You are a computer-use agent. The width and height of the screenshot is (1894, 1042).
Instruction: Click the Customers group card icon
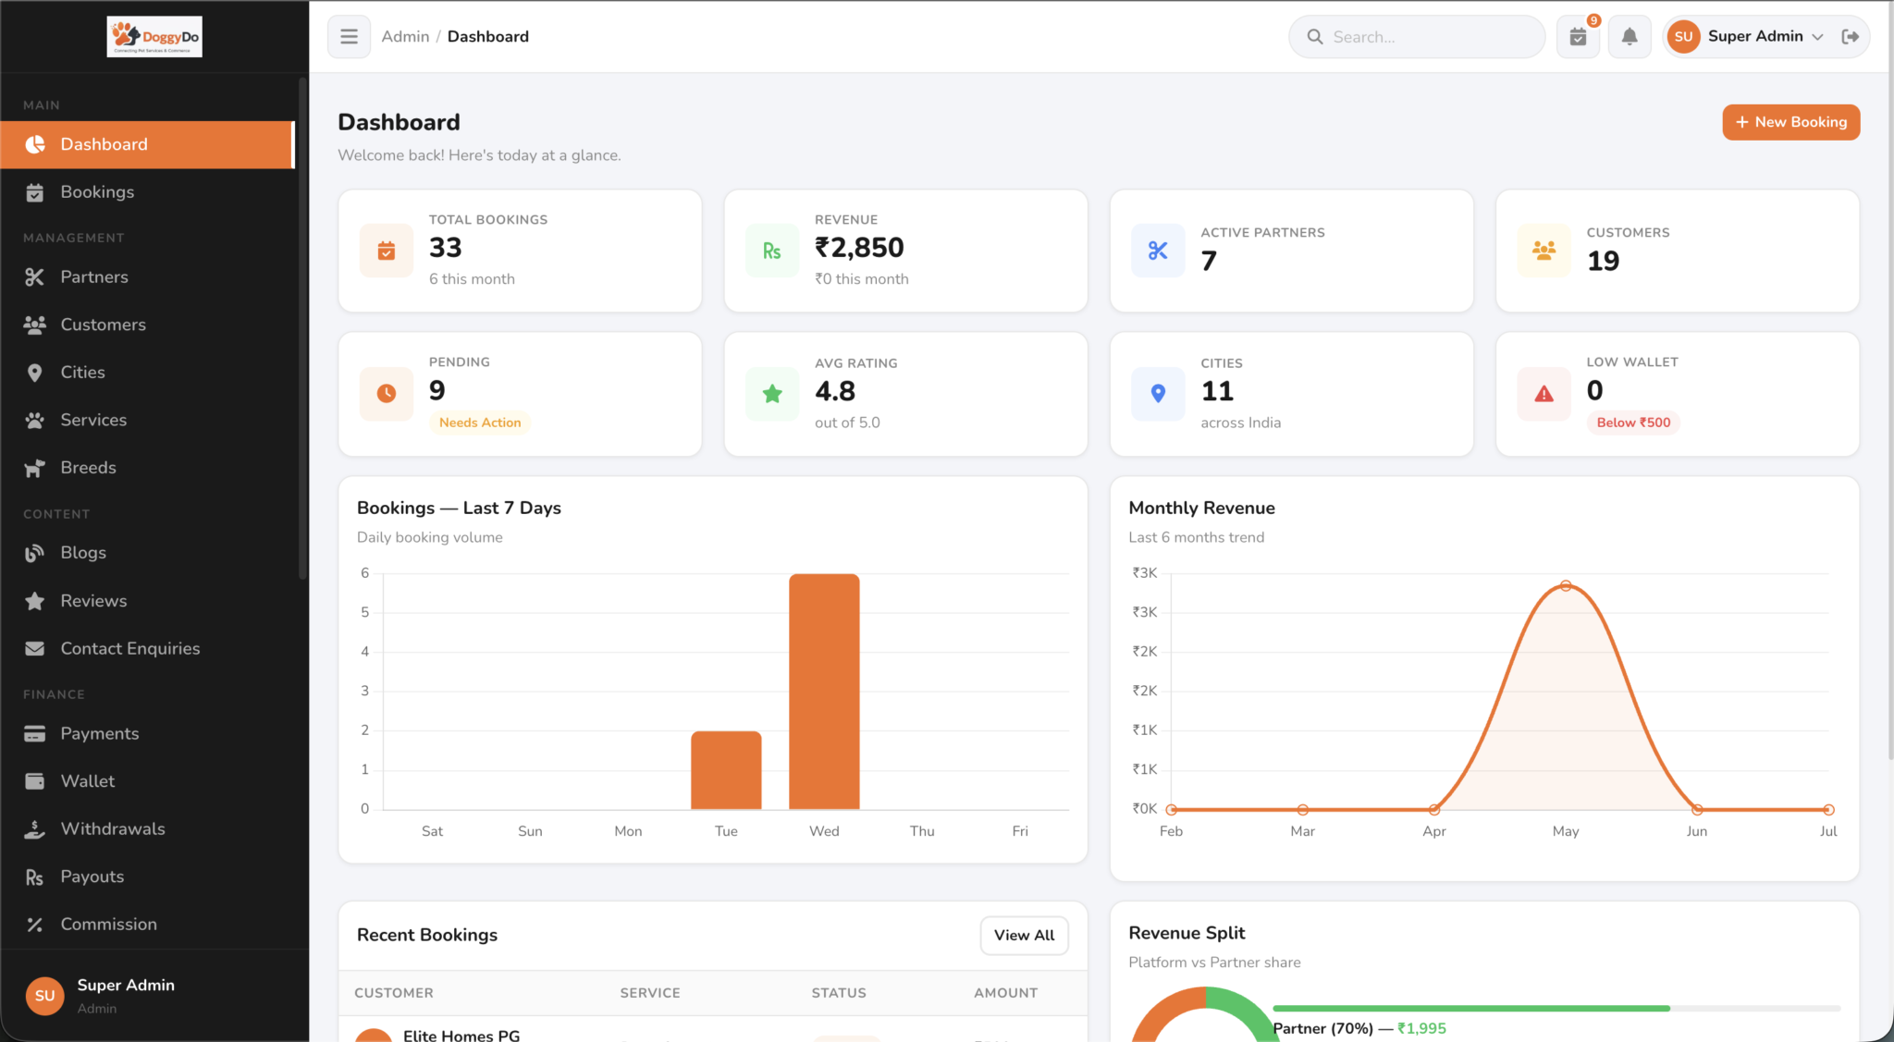tap(1544, 251)
